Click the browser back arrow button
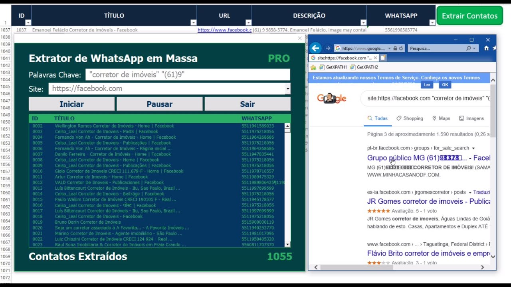This screenshot has height=287, width=511. pyautogui.click(x=315, y=48)
